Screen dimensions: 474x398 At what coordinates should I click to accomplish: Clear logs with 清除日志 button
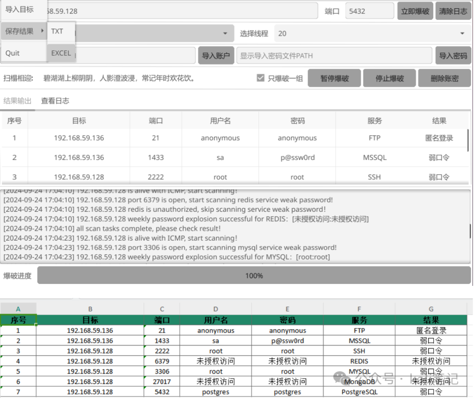coord(453,11)
